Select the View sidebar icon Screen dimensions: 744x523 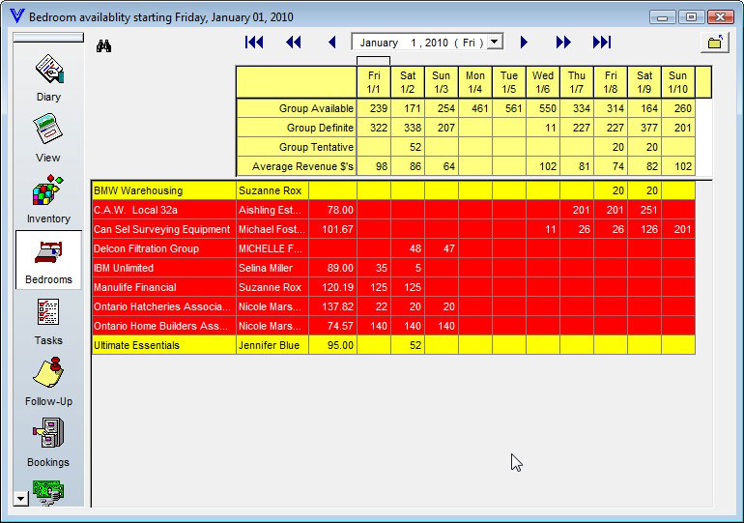[x=48, y=131]
